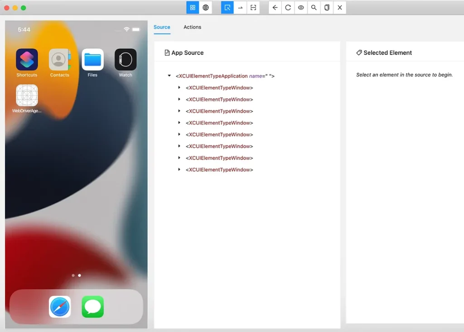Activate tap by coordinates tool

[253, 8]
